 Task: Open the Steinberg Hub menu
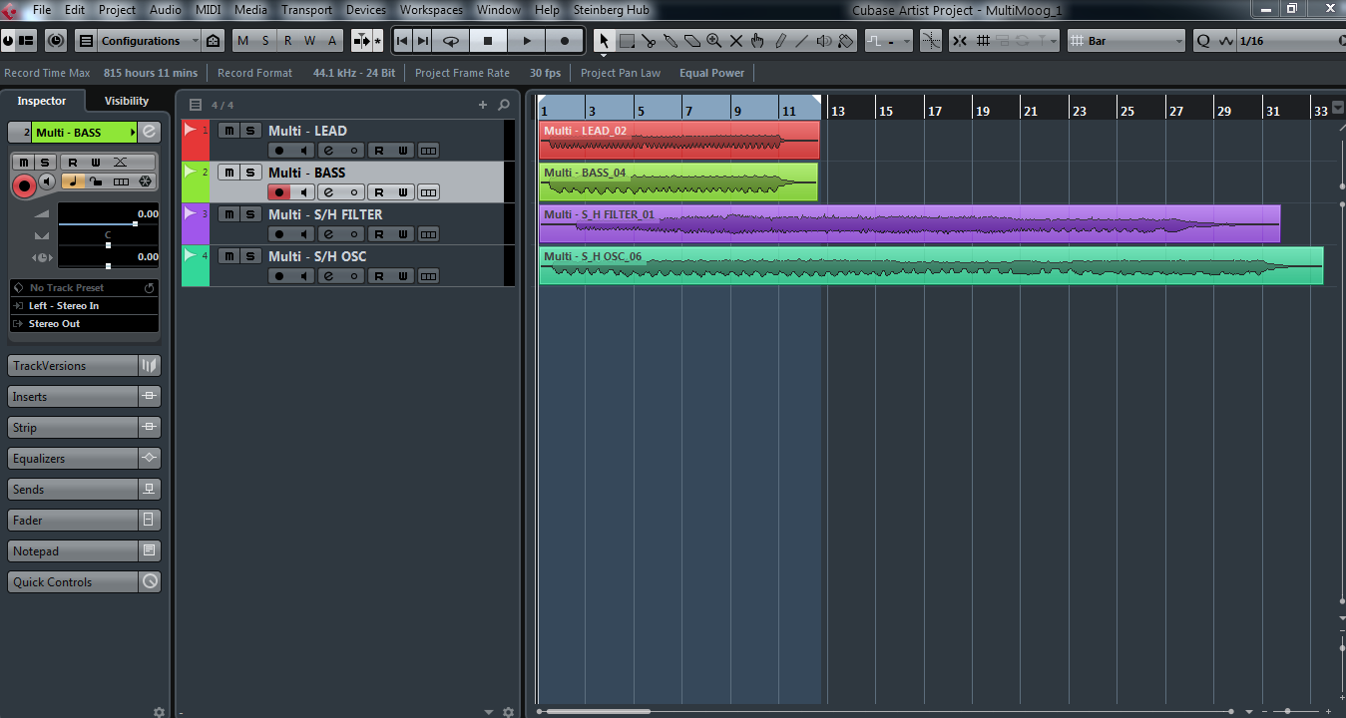pos(611,10)
